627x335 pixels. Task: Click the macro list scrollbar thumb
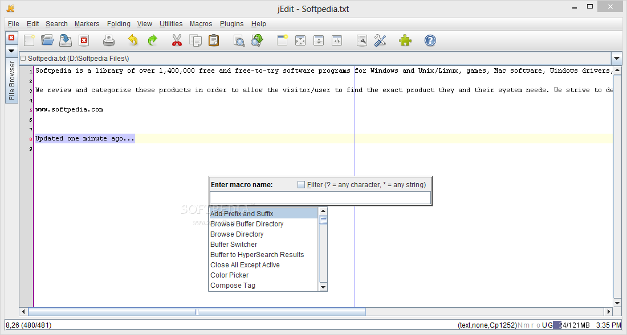click(323, 220)
